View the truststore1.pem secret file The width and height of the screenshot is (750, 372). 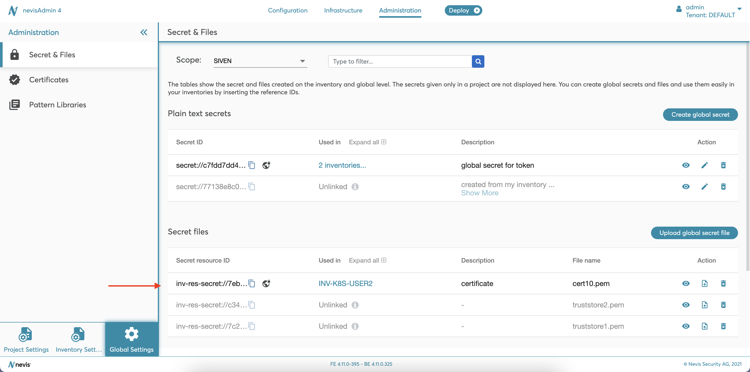pos(686,326)
